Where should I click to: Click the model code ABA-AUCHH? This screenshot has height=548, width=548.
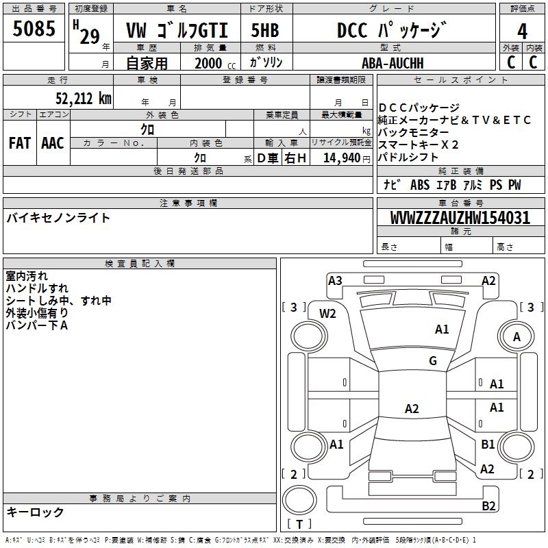pyautogui.click(x=393, y=62)
